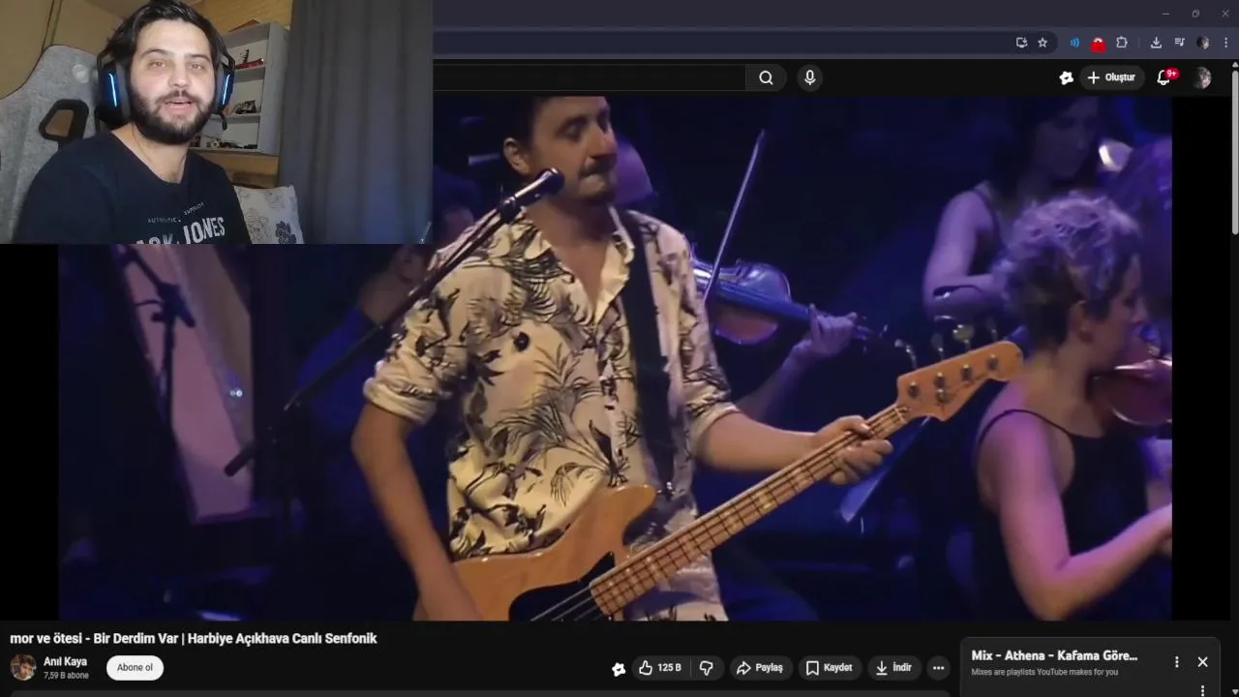Click the Anıl Kaya channel avatar
The width and height of the screenshot is (1239, 697).
(23, 667)
